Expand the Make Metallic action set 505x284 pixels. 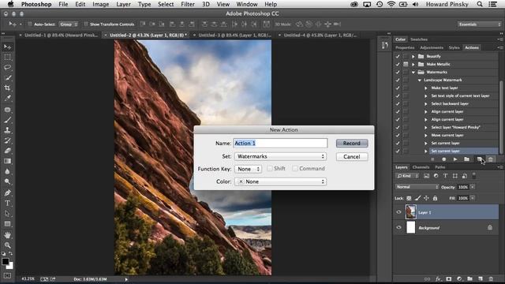[x=413, y=64]
